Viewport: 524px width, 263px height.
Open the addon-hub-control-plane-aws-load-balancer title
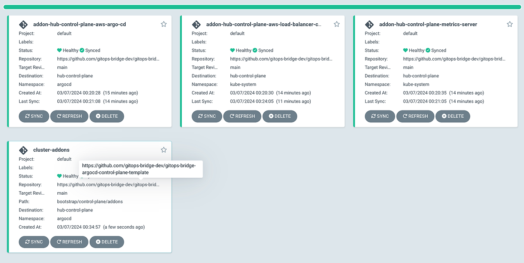(x=264, y=25)
